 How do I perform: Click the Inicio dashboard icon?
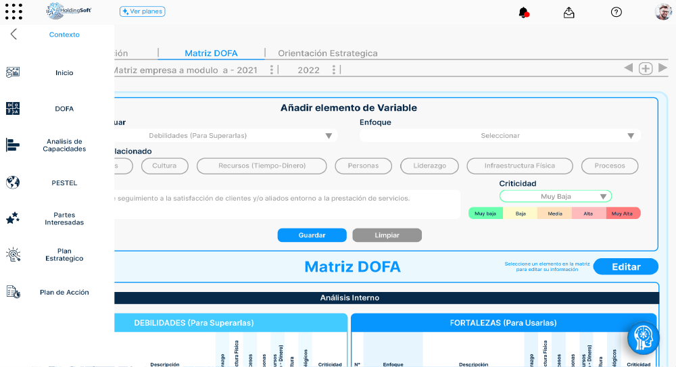(x=13, y=72)
